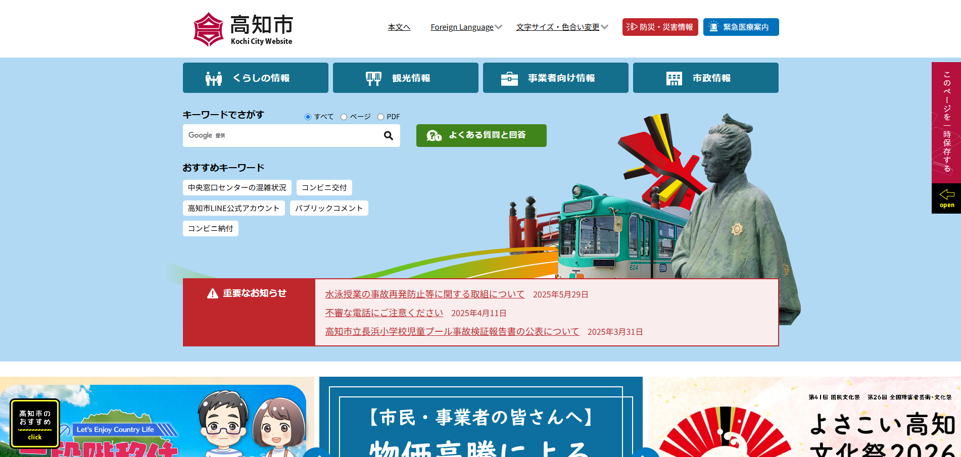Click the Kochi City logo emblem
The width and height of the screenshot is (961, 457).
tap(208, 29)
